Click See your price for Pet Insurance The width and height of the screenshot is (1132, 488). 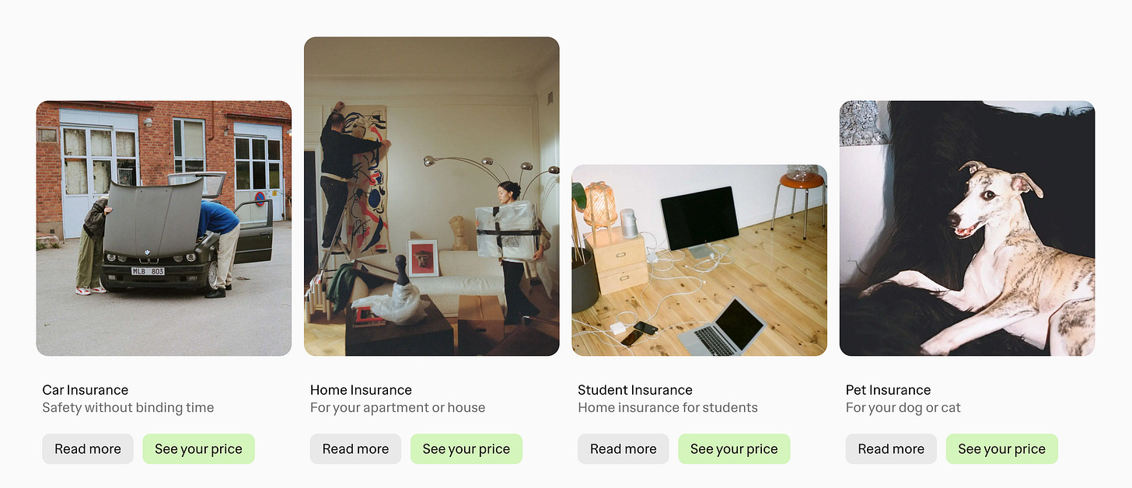tap(1002, 449)
